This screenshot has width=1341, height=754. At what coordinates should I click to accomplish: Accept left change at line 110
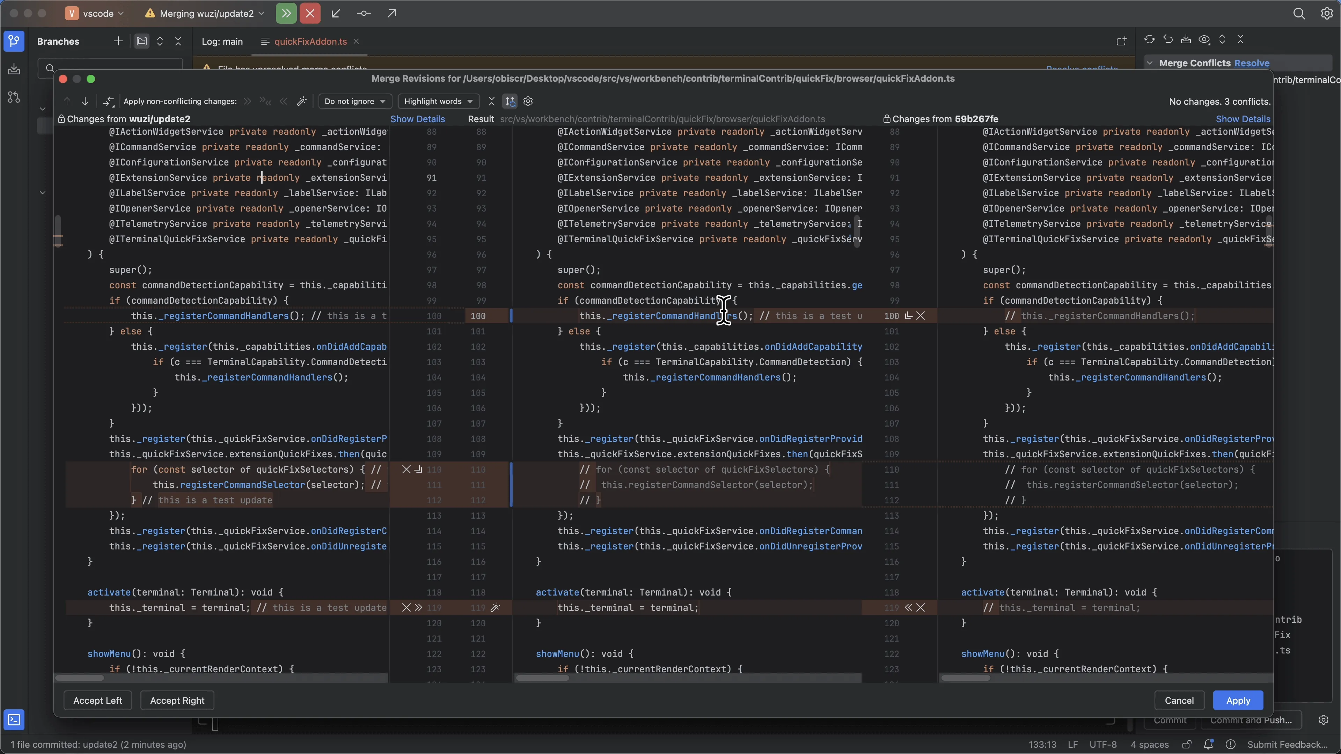pos(418,470)
